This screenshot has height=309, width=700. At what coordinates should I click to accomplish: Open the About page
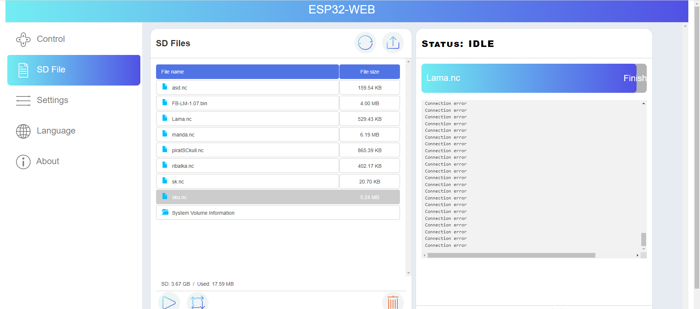74,161
